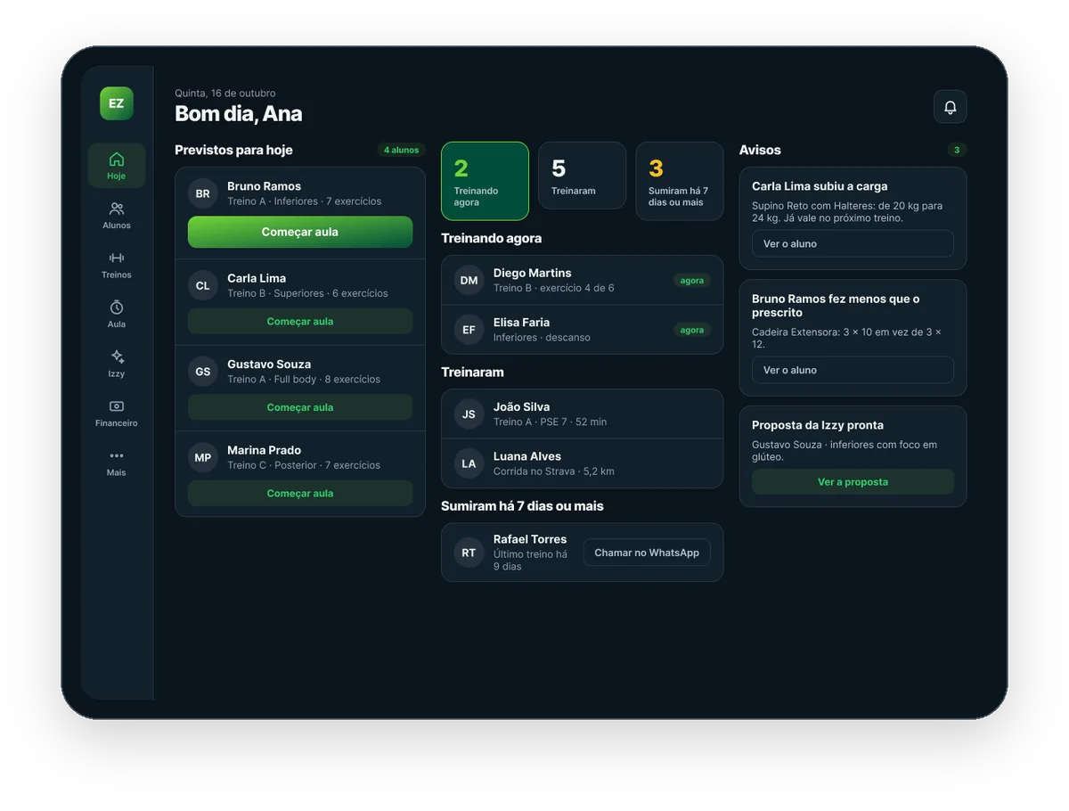Image resolution: width=1069 pixels, height=811 pixels.
Task: Click the 'Bom dia, Ana' greeting
Action: pyautogui.click(x=239, y=113)
